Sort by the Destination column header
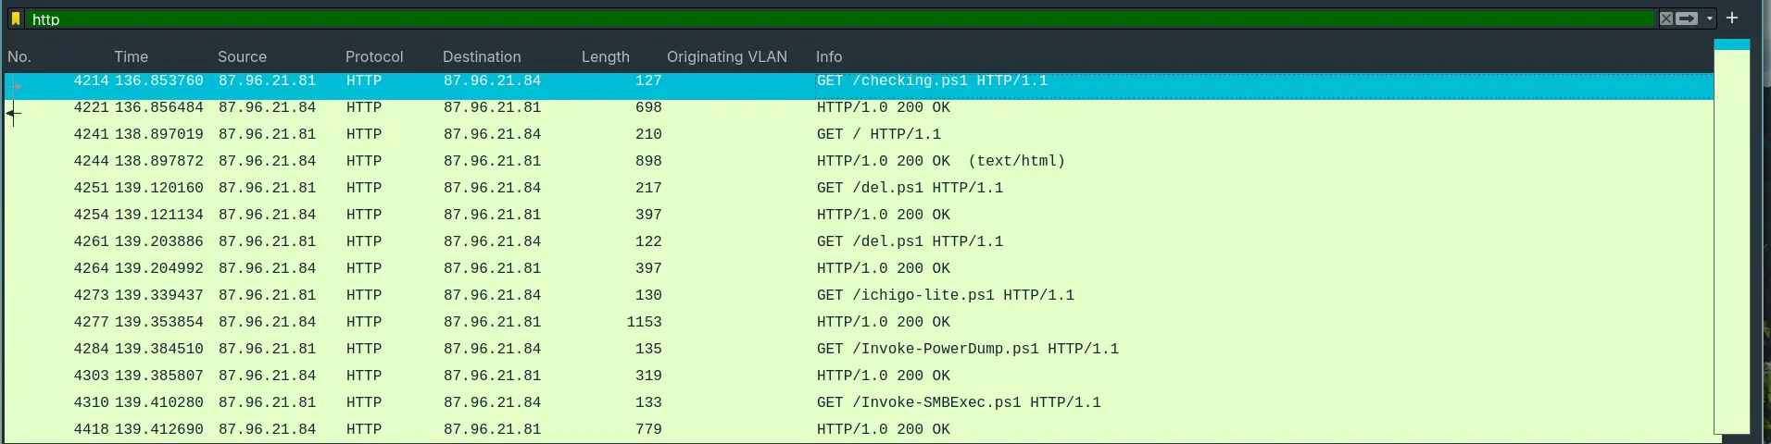 pyautogui.click(x=482, y=56)
